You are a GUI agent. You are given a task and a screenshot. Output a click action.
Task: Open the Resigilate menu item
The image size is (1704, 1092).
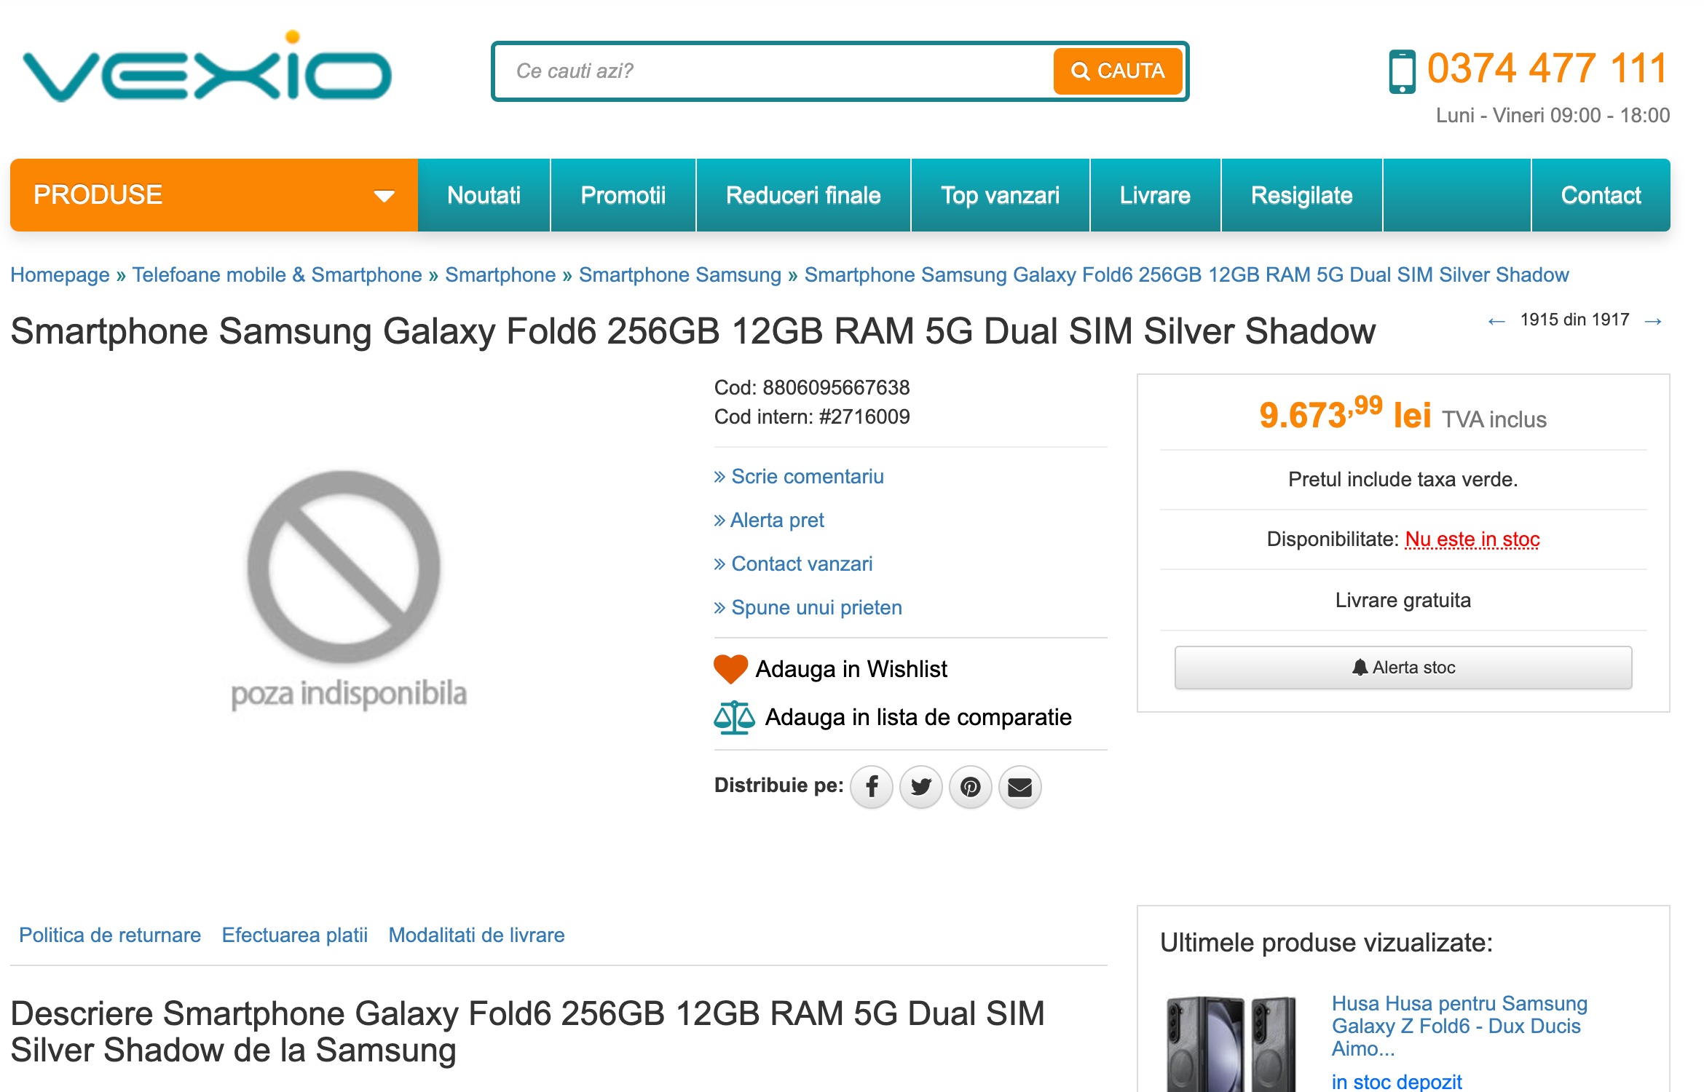click(x=1301, y=195)
